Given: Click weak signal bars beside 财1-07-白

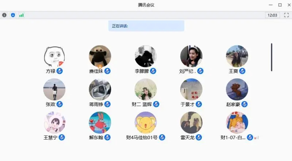Looking at the screenshot, I should click(257, 138).
